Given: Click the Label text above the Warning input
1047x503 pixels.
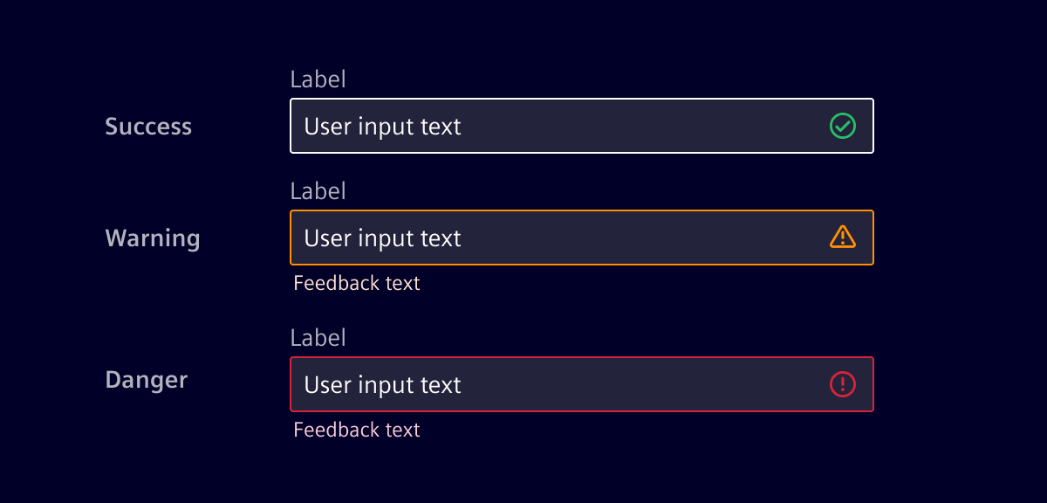Looking at the screenshot, I should (318, 190).
